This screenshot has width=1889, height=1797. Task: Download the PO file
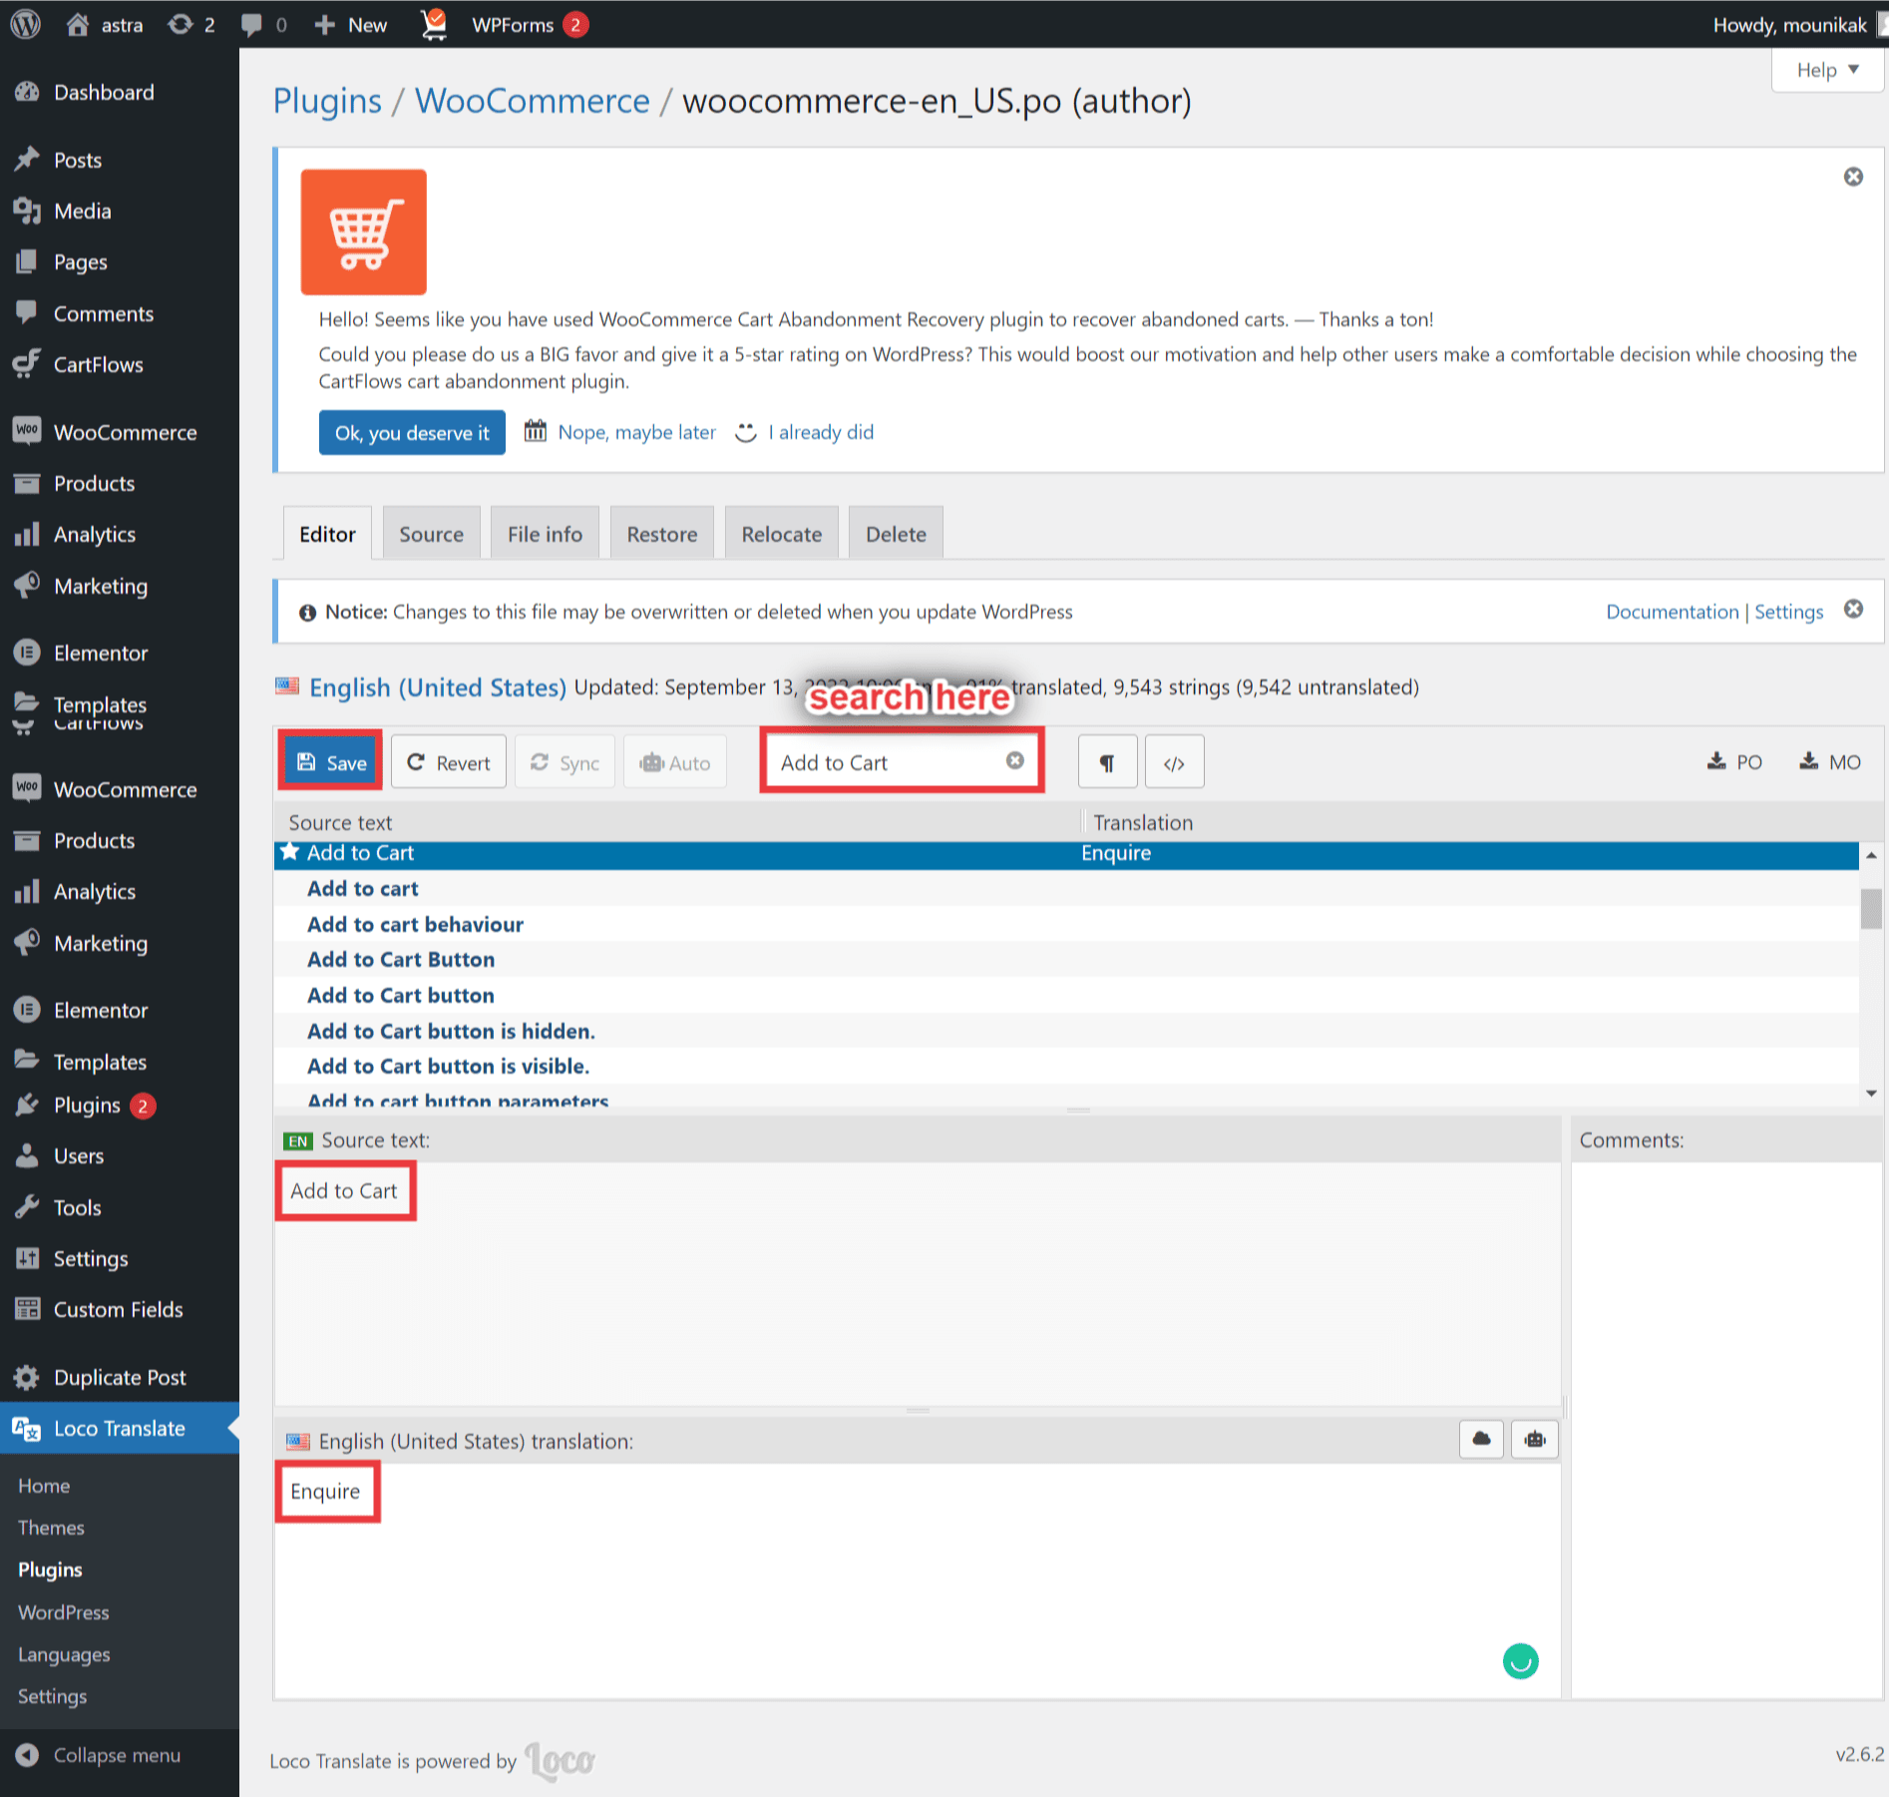click(1734, 762)
